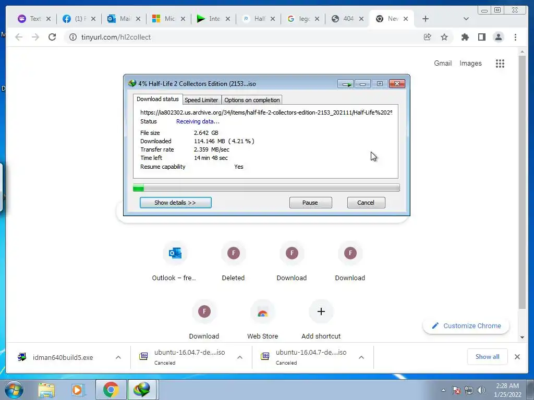
Task: Click Internet Download Manager taskbar icon
Action: (142, 390)
